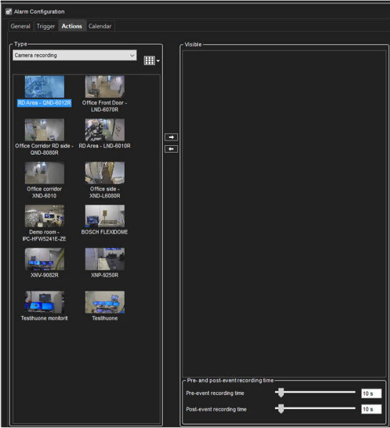The image size is (390, 428).
Task: Adjust the Pre-event recording time slider
Action: tap(280, 393)
